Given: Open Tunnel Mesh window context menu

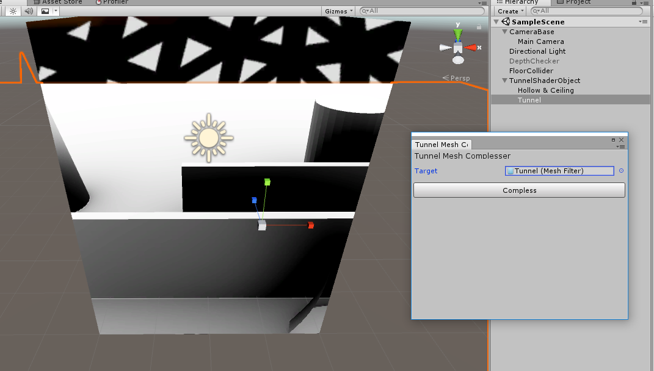Looking at the screenshot, I should click(621, 146).
